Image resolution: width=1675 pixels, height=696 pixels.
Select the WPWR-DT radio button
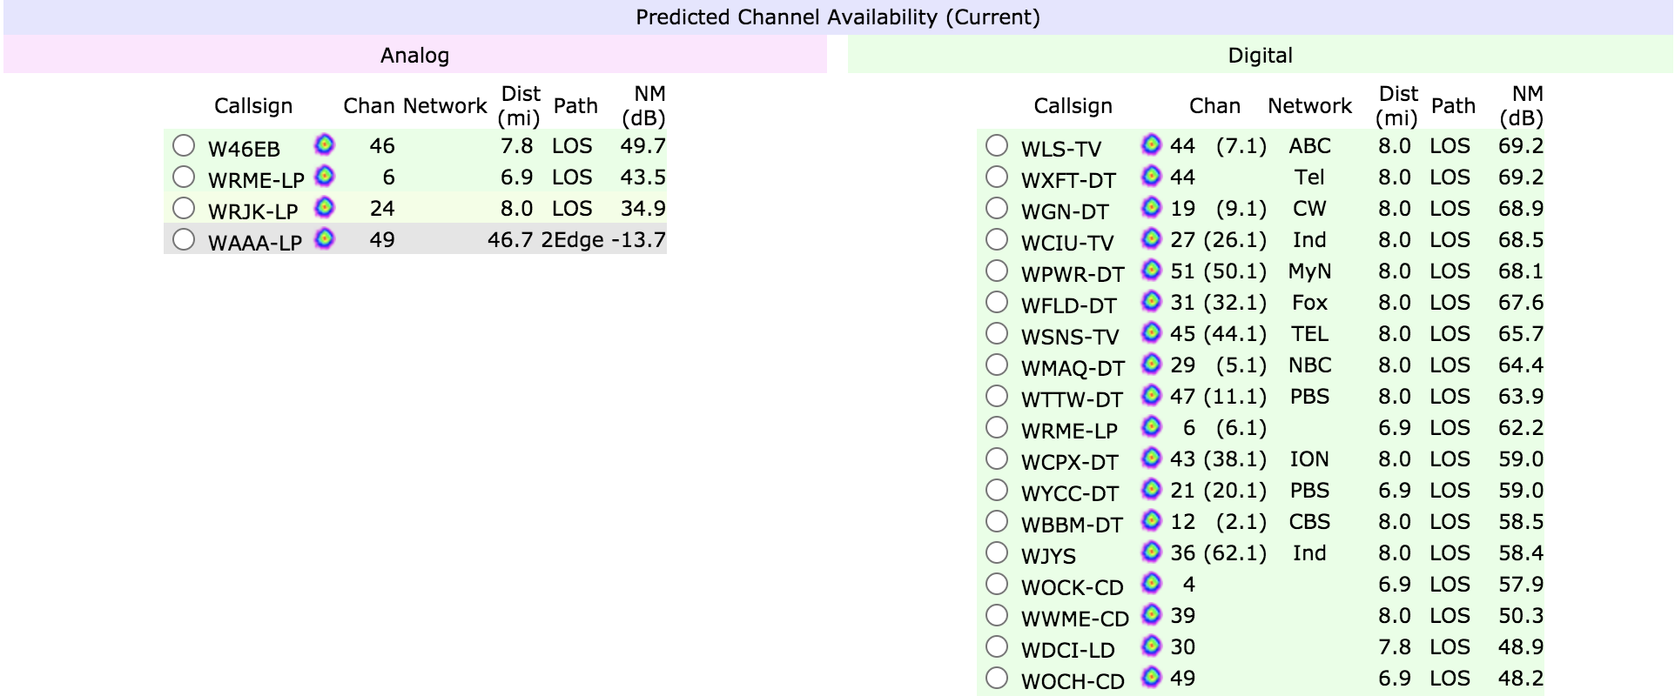click(x=997, y=271)
